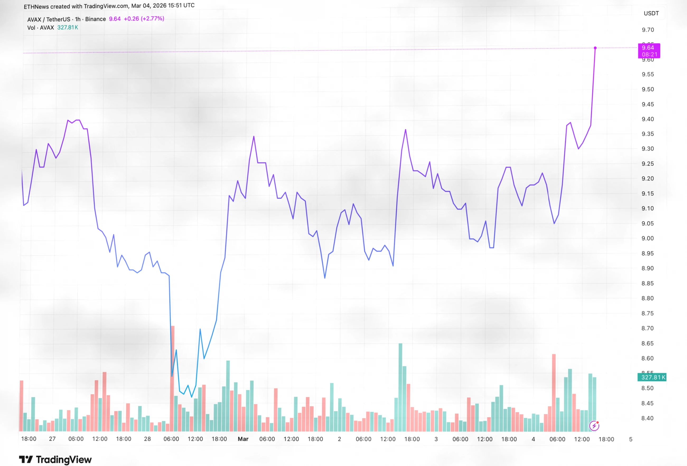Select the AVAX / TetherUS symbol title
This screenshot has width=687, height=466.
(x=49, y=19)
